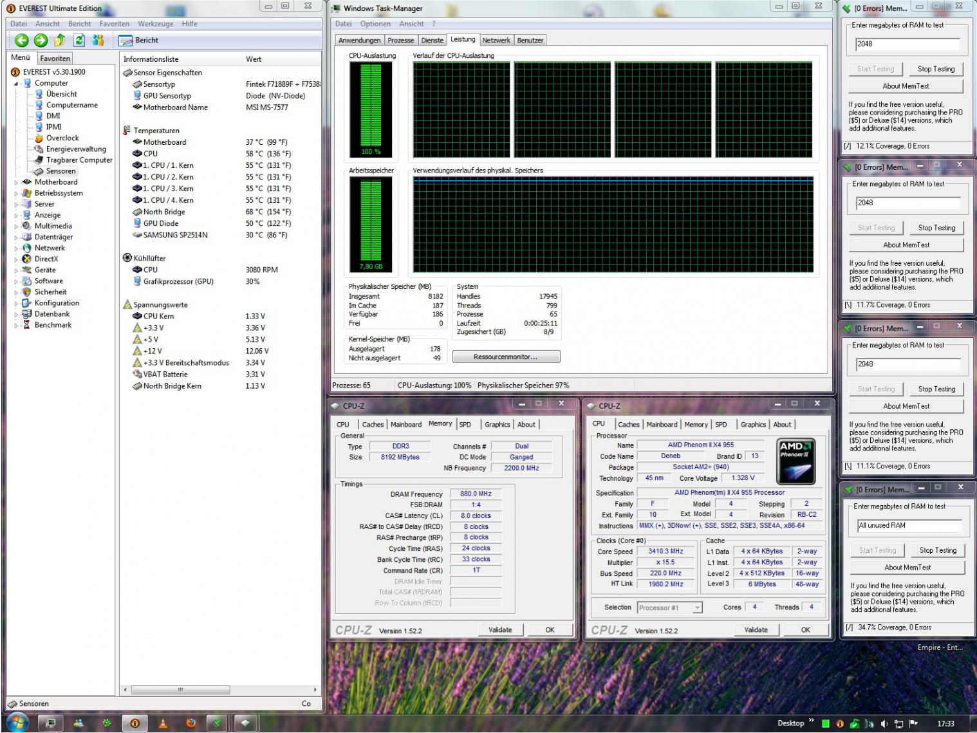Click the Desktop toolbar label on taskbar
Screen dimensions: 977x733
point(790,723)
